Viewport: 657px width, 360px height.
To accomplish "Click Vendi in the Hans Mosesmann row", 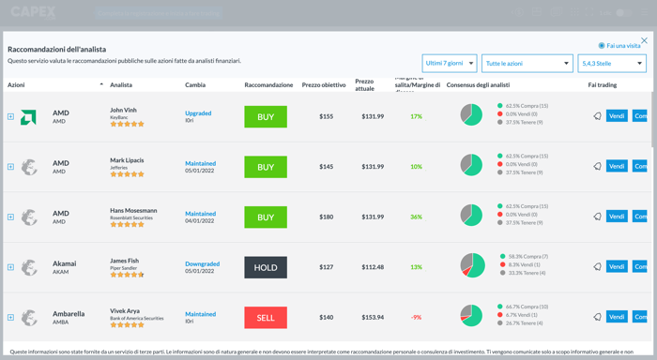I will tap(617, 217).
